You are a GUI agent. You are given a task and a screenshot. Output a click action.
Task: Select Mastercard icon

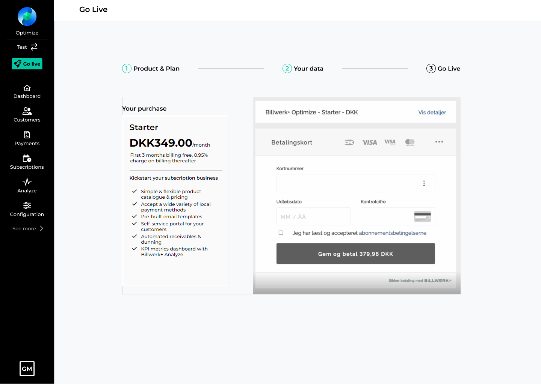click(x=410, y=142)
